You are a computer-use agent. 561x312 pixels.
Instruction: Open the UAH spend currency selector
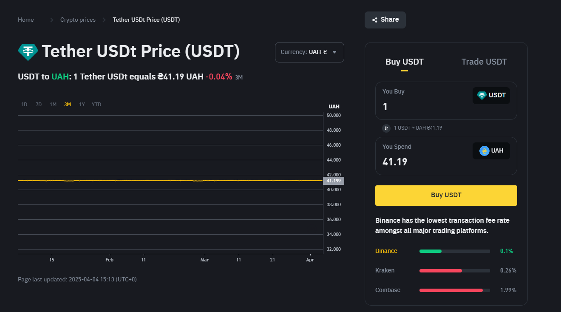491,150
